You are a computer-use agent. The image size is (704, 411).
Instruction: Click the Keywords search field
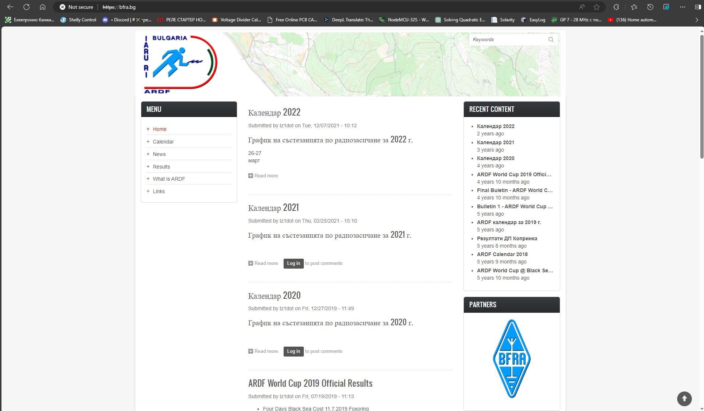click(508, 40)
